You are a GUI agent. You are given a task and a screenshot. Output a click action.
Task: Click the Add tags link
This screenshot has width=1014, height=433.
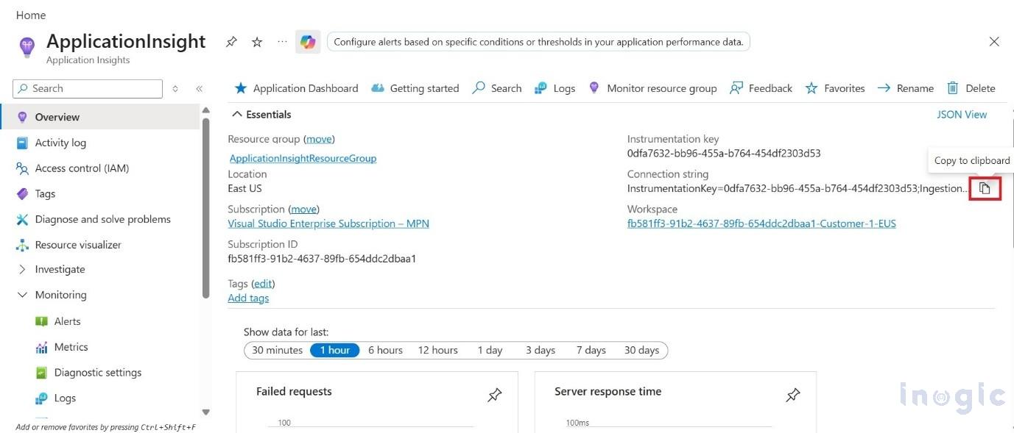(x=248, y=298)
